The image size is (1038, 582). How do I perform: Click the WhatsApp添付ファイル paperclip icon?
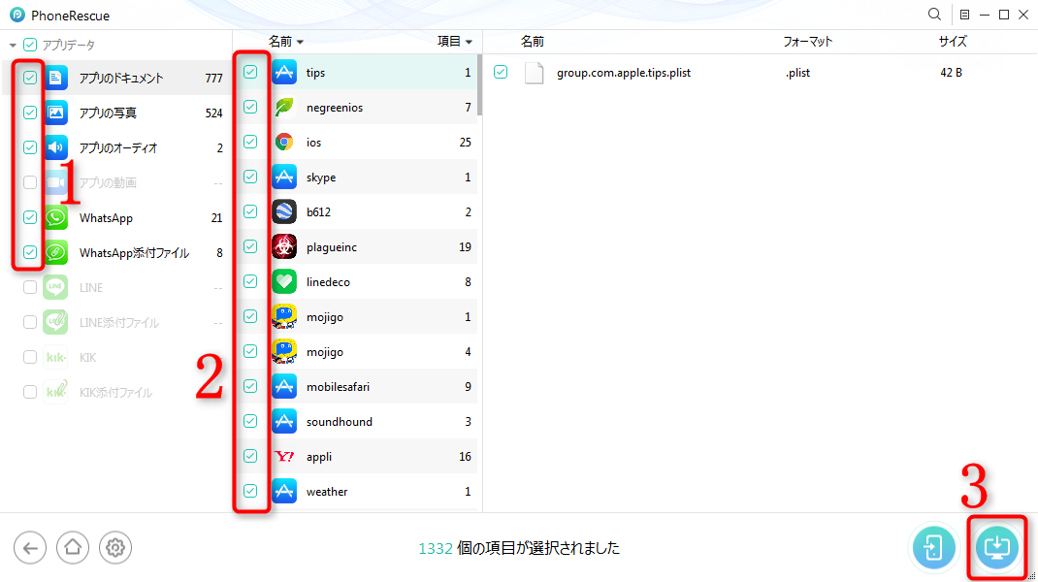[56, 252]
